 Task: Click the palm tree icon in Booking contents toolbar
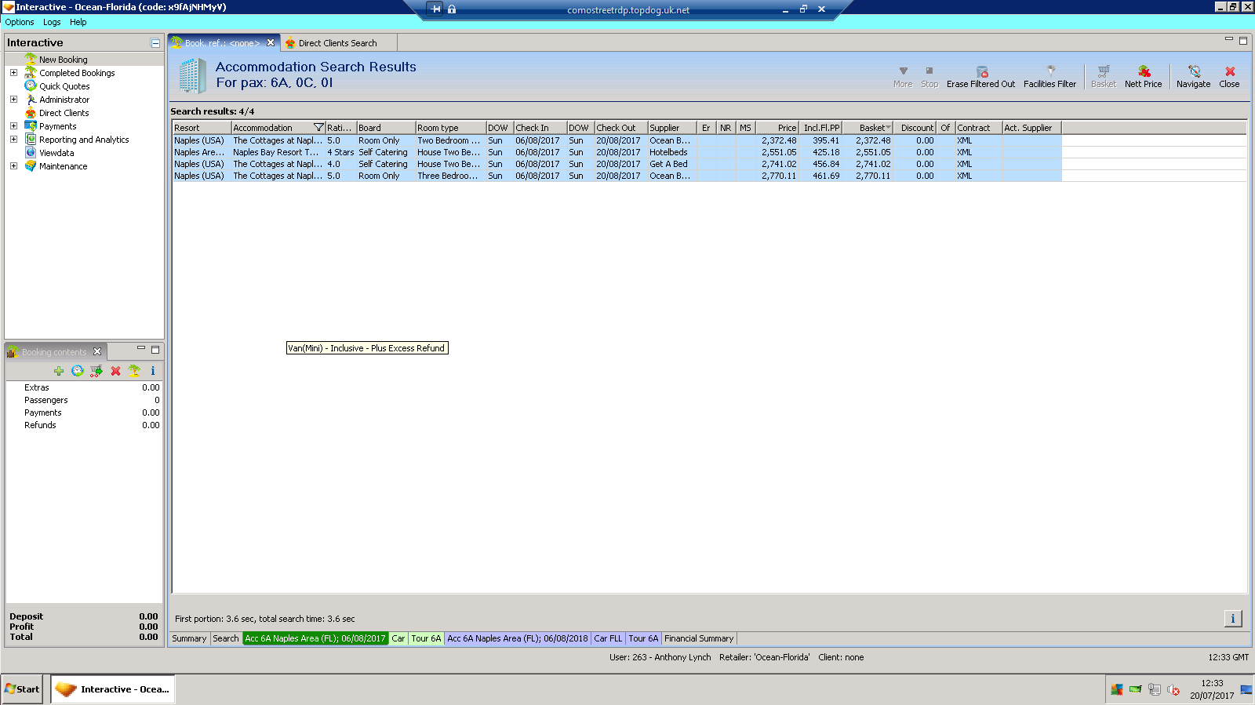(134, 371)
